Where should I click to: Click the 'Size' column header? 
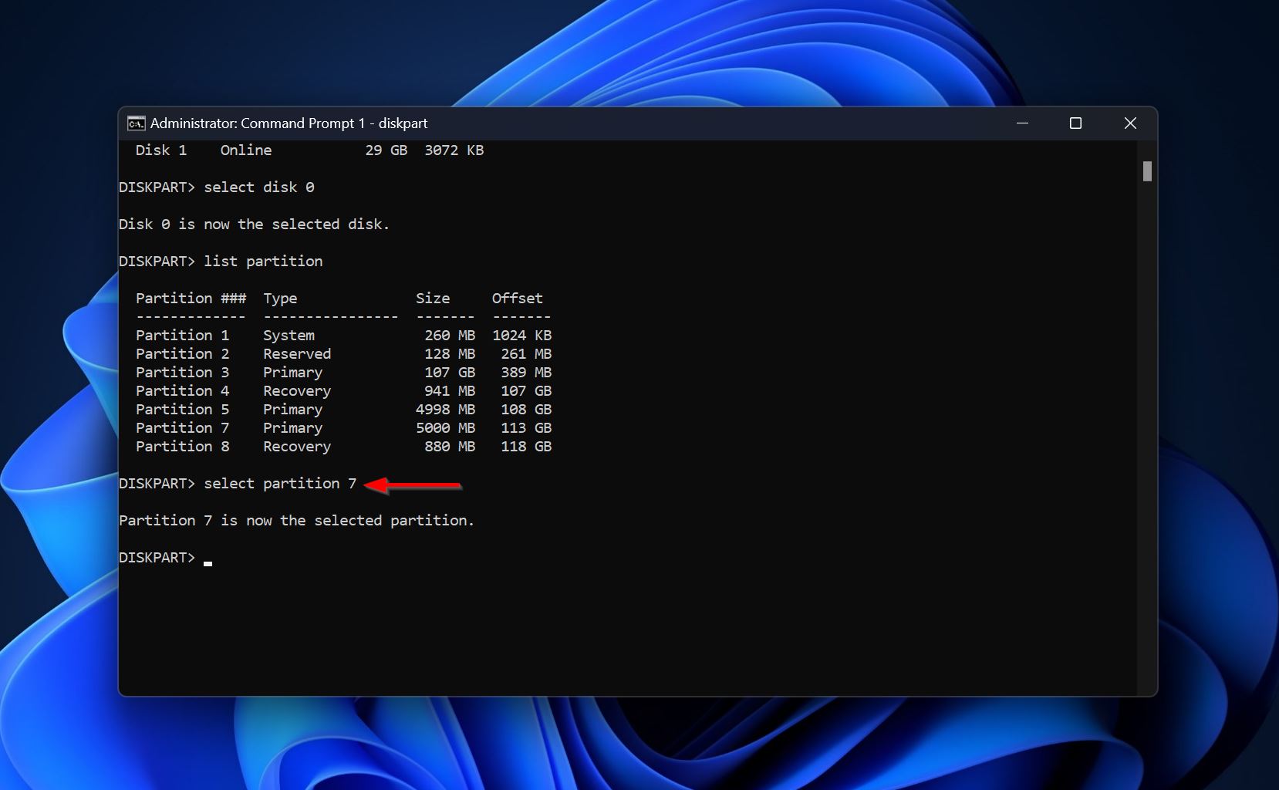433,299
